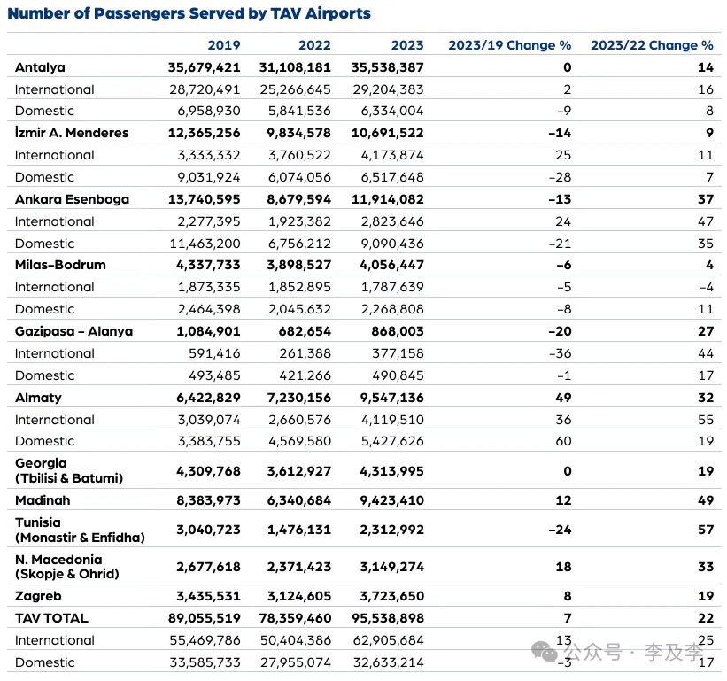Click the table title 'Number of Passengers Served by TAV Airports'

(x=189, y=13)
